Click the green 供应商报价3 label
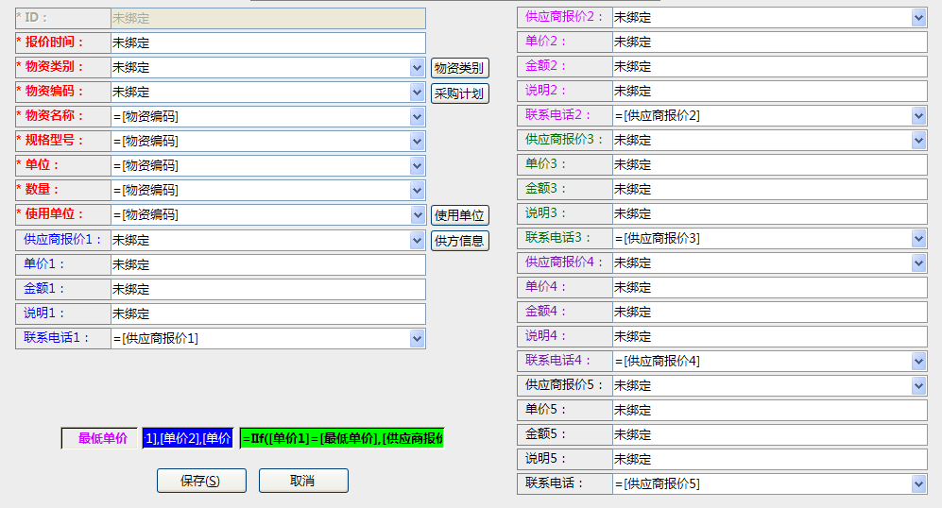Screen dimensions: 942x508 click(564, 140)
